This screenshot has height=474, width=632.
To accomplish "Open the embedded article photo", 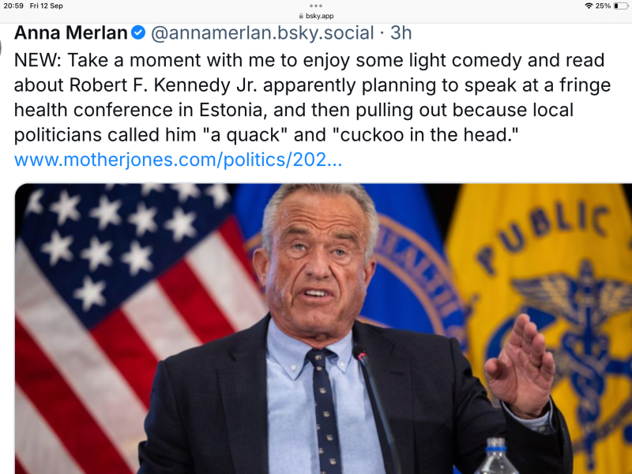I will point(324,332).
